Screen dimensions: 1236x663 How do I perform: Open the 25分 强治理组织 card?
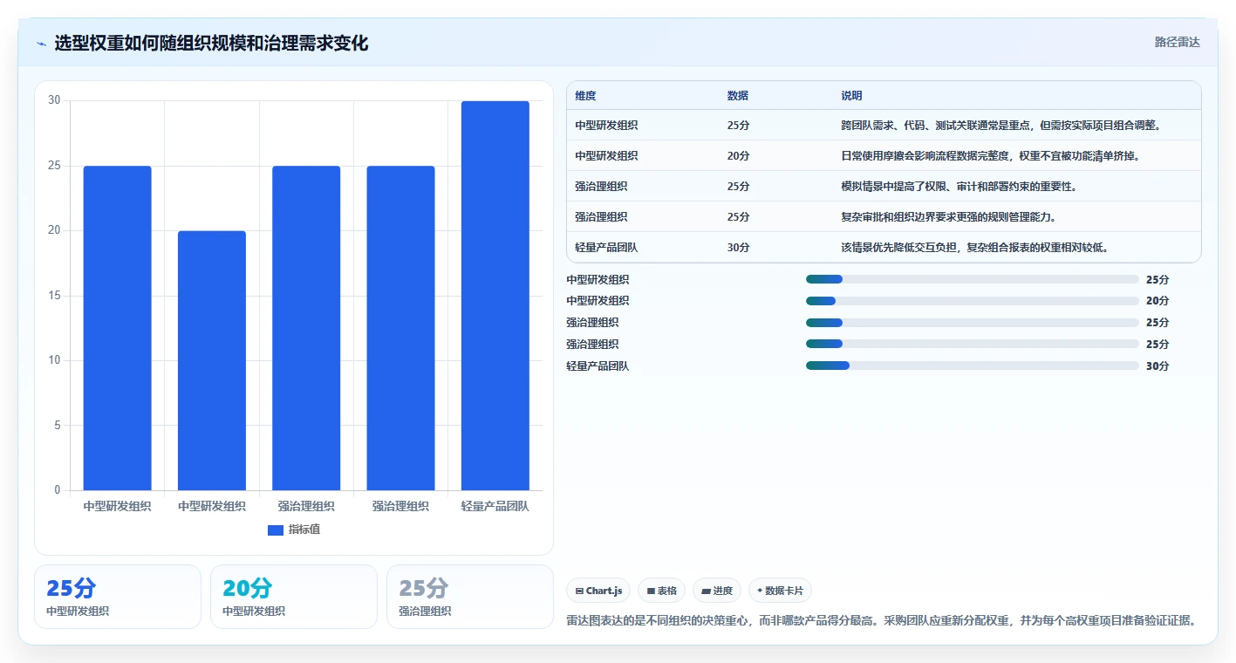tap(470, 597)
